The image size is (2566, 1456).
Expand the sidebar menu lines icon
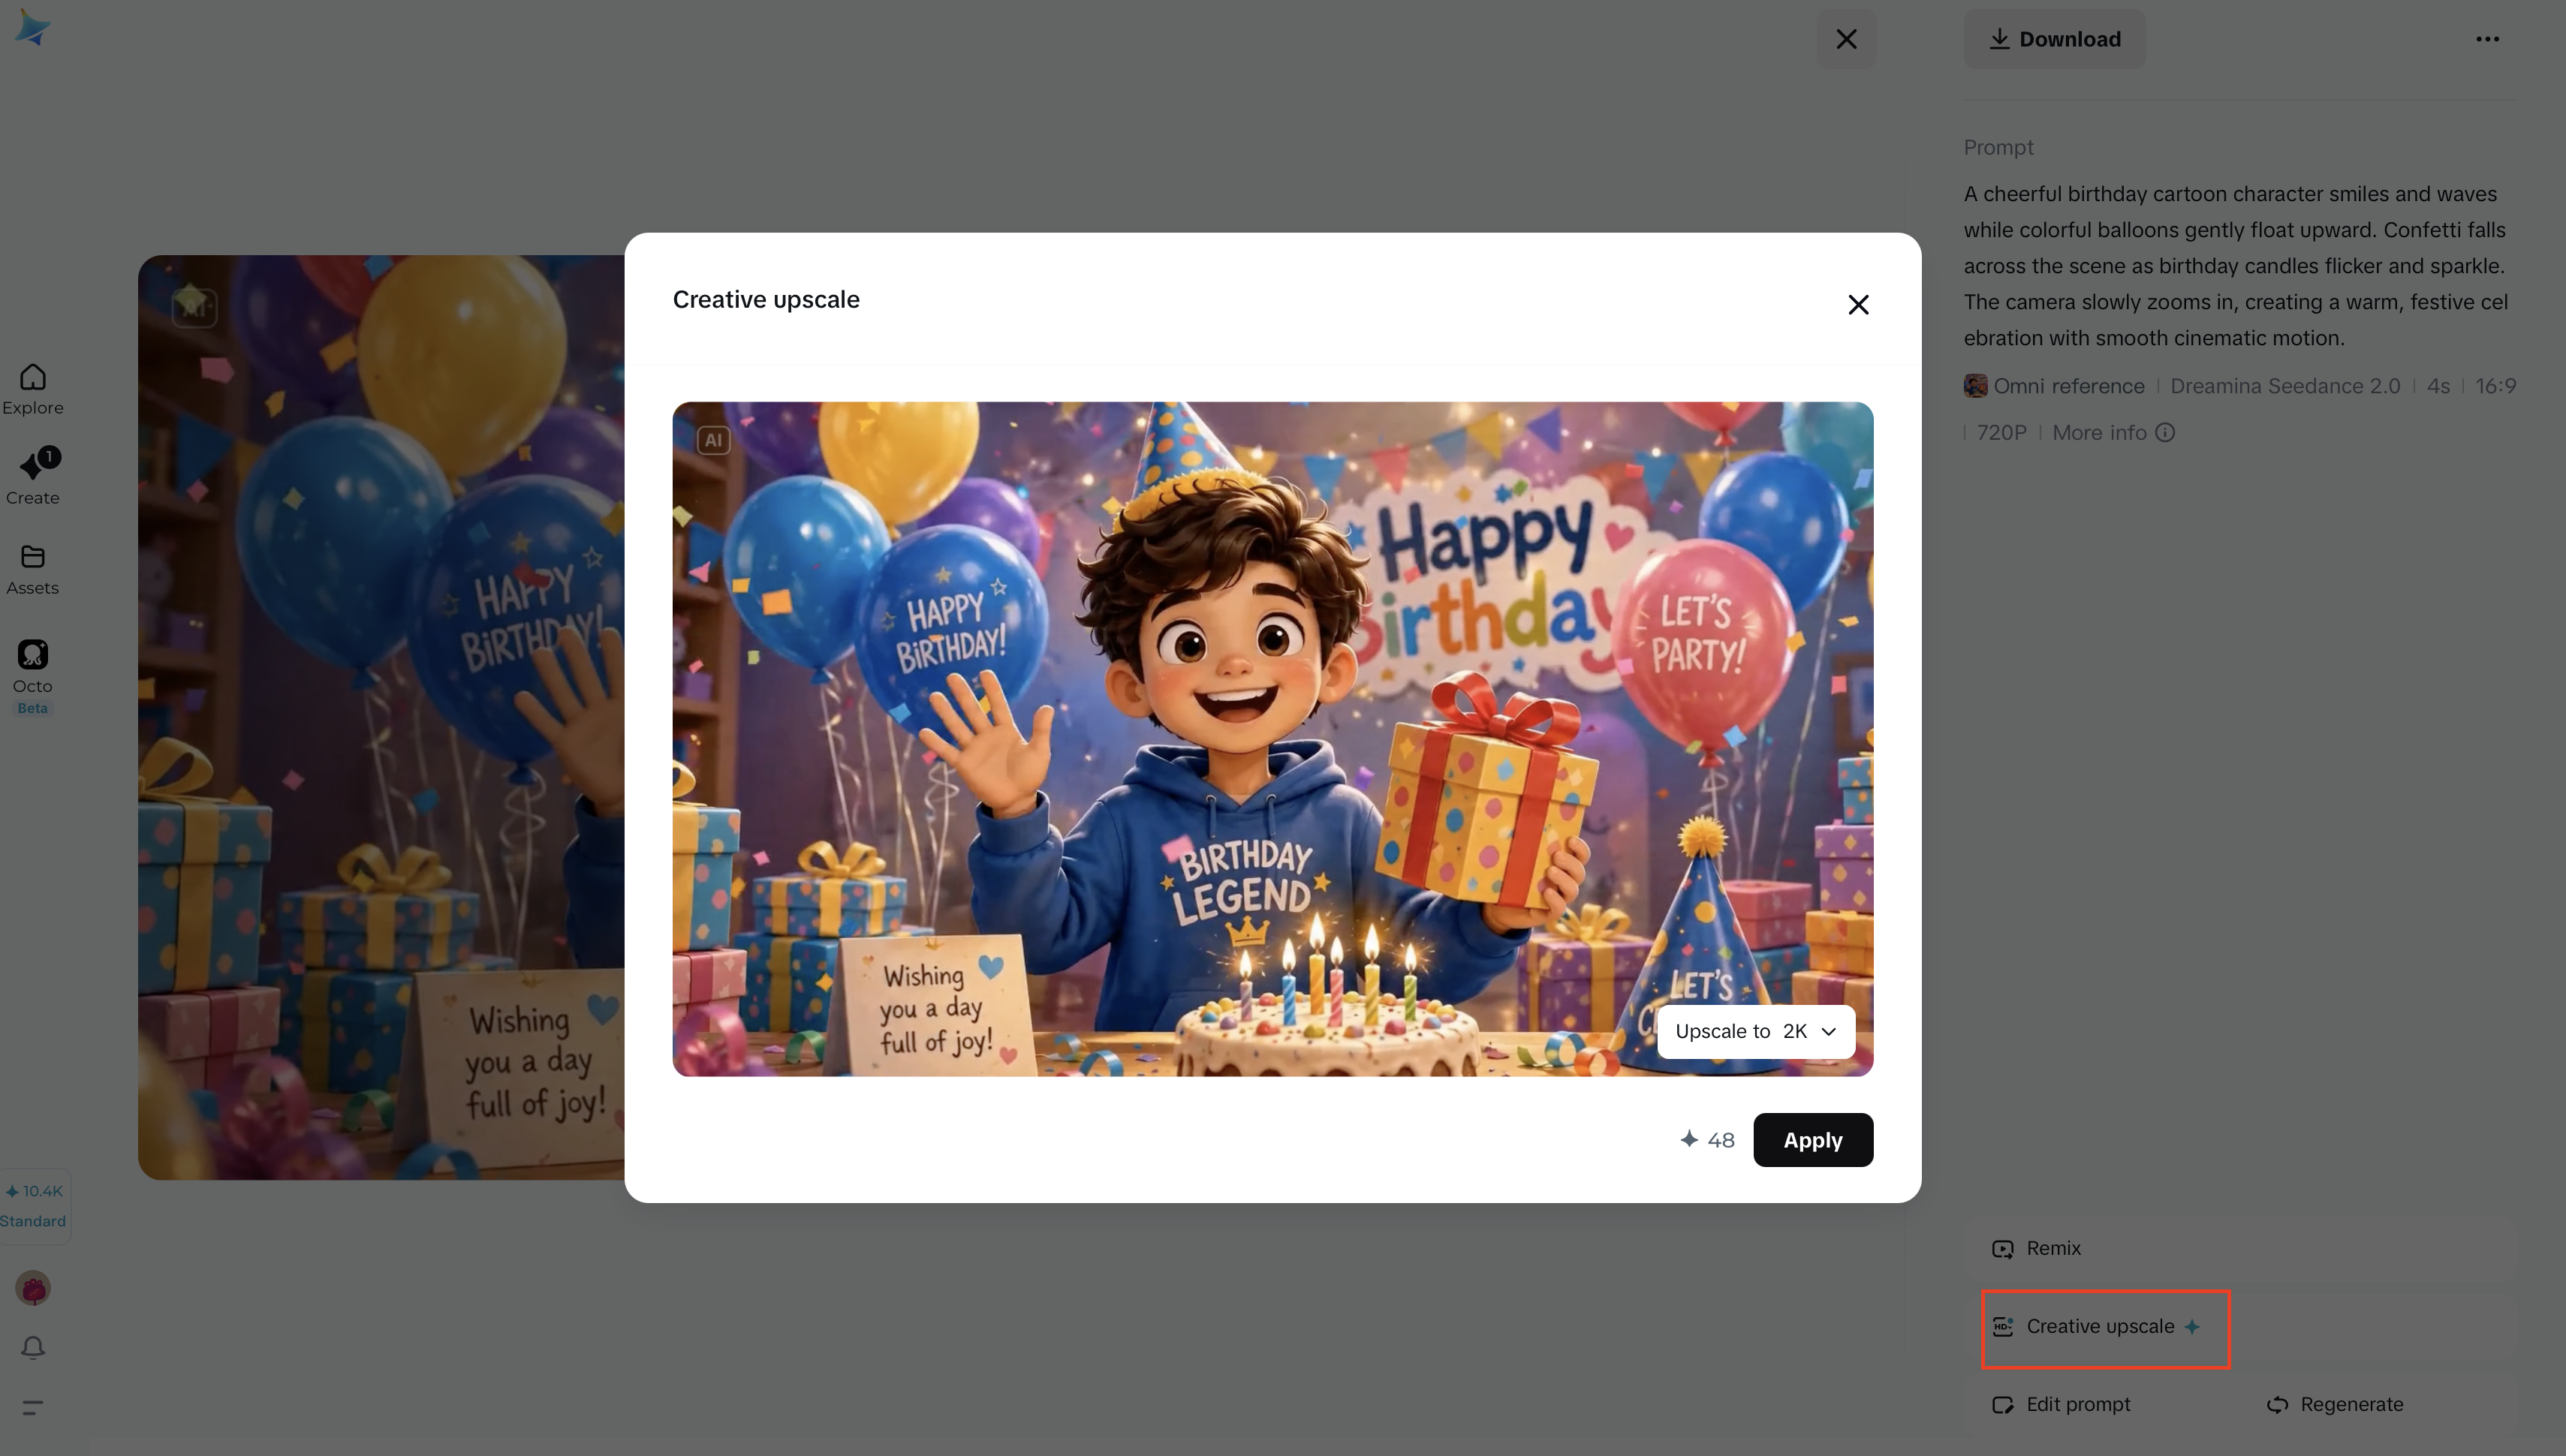pyautogui.click(x=33, y=1407)
